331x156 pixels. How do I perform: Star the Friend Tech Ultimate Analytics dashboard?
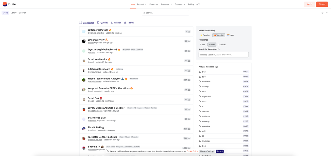(189, 80)
